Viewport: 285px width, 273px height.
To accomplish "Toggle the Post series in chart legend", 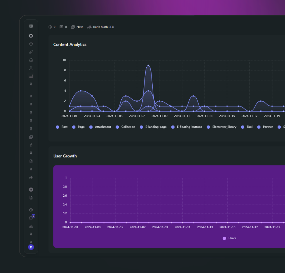I will (x=62, y=127).
